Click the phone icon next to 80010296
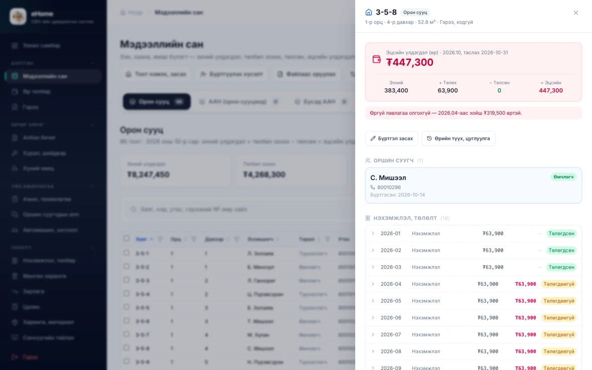 373,188
